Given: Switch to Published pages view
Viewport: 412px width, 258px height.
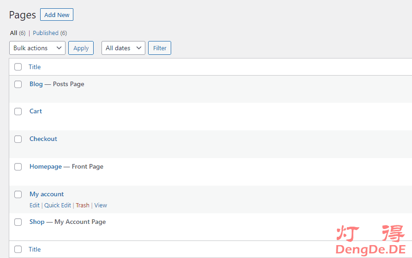Looking at the screenshot, I should pyautogui.click(x=46, y=33).
